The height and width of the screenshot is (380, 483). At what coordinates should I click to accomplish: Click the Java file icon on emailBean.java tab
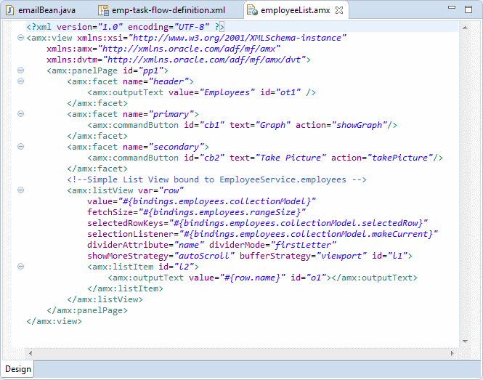pos(10,10)
